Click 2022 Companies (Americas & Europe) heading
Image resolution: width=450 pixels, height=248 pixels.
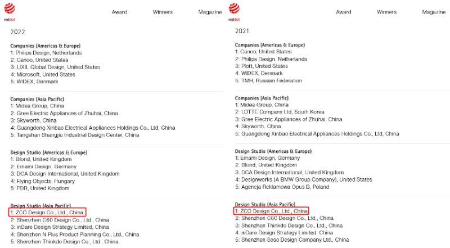point(46,46)
